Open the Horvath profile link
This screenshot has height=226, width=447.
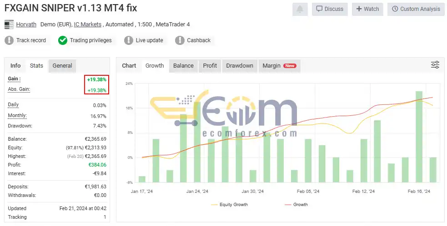point(26,25)
